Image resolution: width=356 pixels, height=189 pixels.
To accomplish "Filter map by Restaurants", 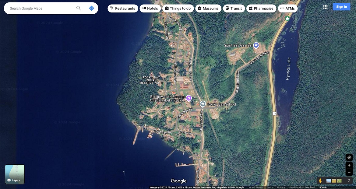I will [123, 9].
